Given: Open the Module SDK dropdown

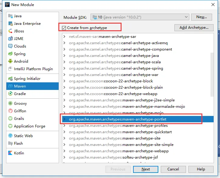Looking at the screenshot, I should click(x=186, y=17).
